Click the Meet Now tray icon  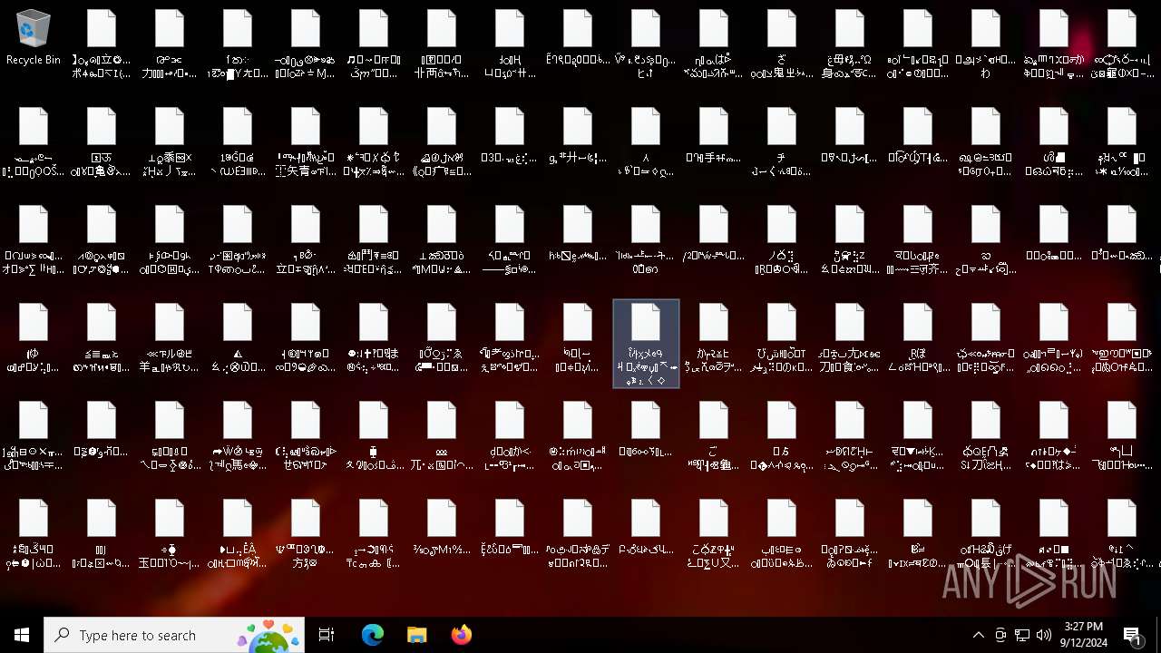click(x=1000, y=635)
